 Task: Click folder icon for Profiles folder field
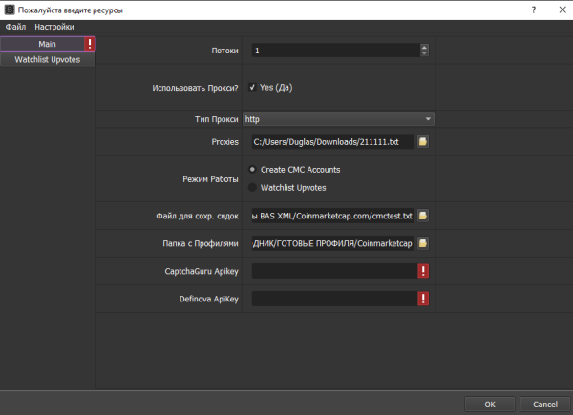coord(422,243)
